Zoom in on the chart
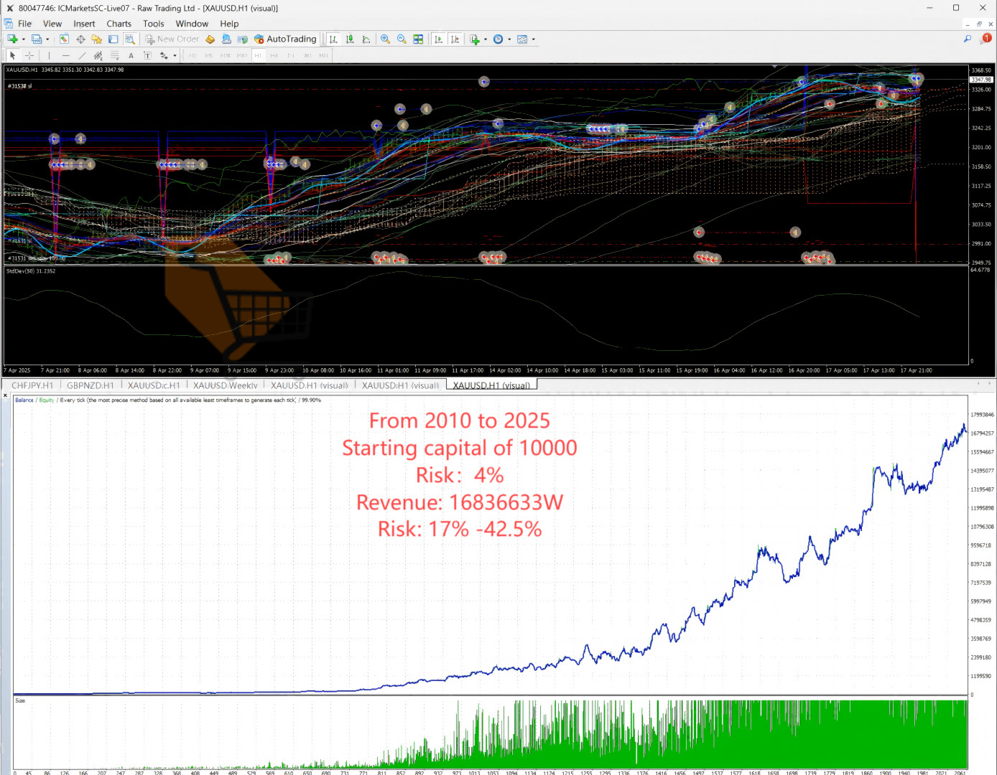Screen dimensions: 997x775 click(385, 39)
